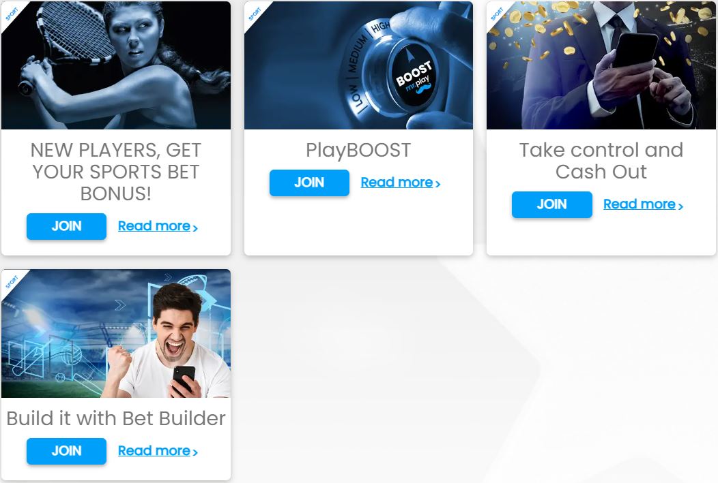Join the PlayBOOST promotion

[x=309, y=183]
